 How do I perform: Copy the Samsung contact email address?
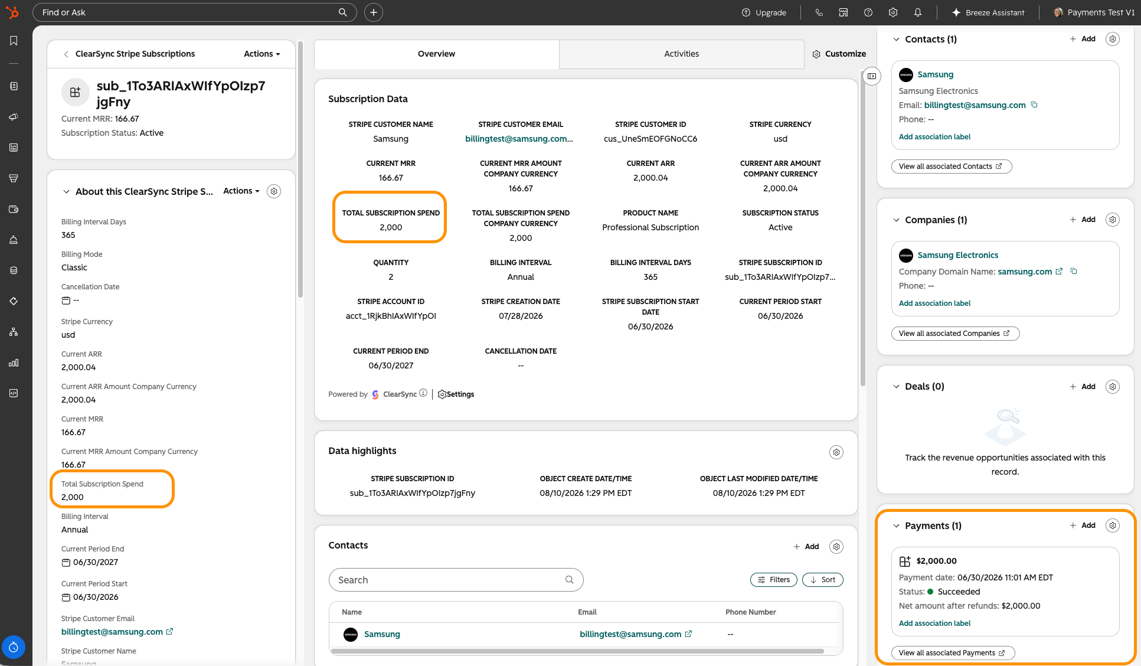1034,105
